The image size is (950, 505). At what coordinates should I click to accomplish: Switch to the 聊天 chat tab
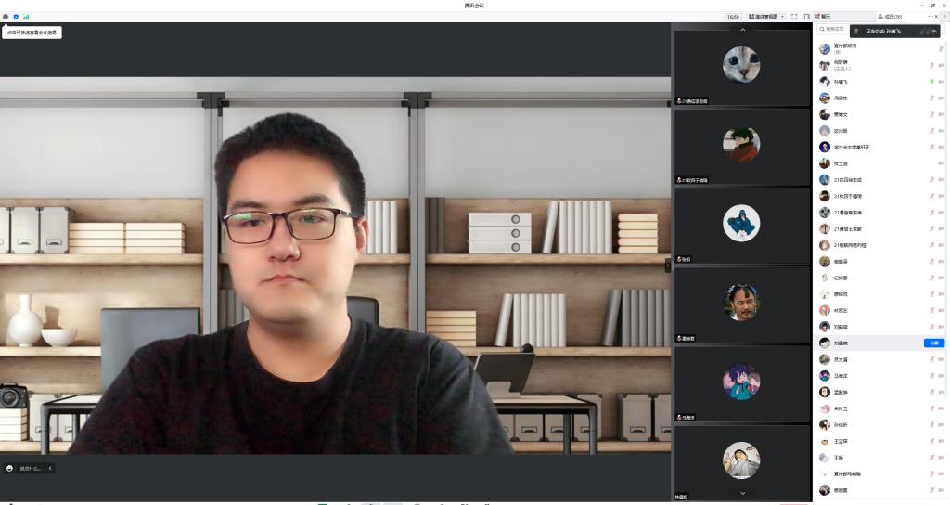point(824,17)
